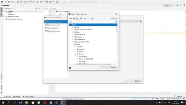Select Virtualenv Environment option
Image resolution: width=186 pixels, height=105 pixels.
56,22
